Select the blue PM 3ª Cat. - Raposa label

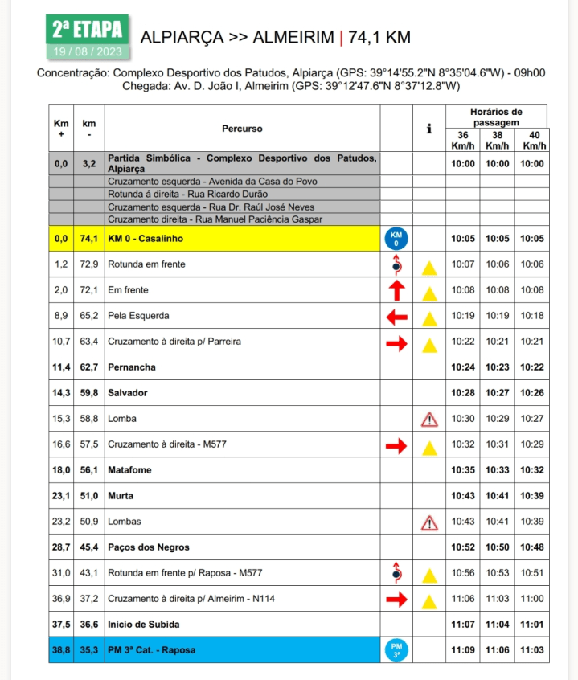coord(151,649)
